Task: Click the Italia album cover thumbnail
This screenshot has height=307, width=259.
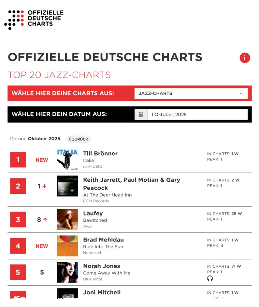Action: click(x=67, y=160)
